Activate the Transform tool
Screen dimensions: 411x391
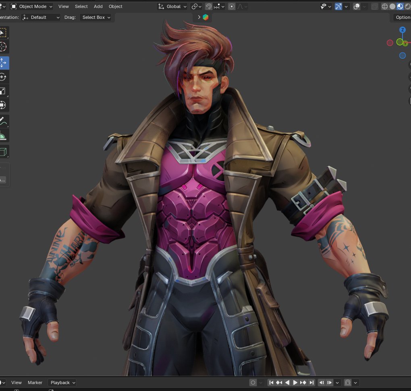pyautogui.click(x=3, y=105)
